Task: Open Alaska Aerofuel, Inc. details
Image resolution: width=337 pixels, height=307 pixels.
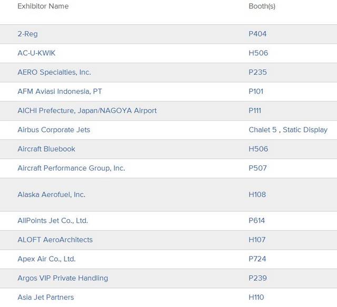Action: point(51,195)
